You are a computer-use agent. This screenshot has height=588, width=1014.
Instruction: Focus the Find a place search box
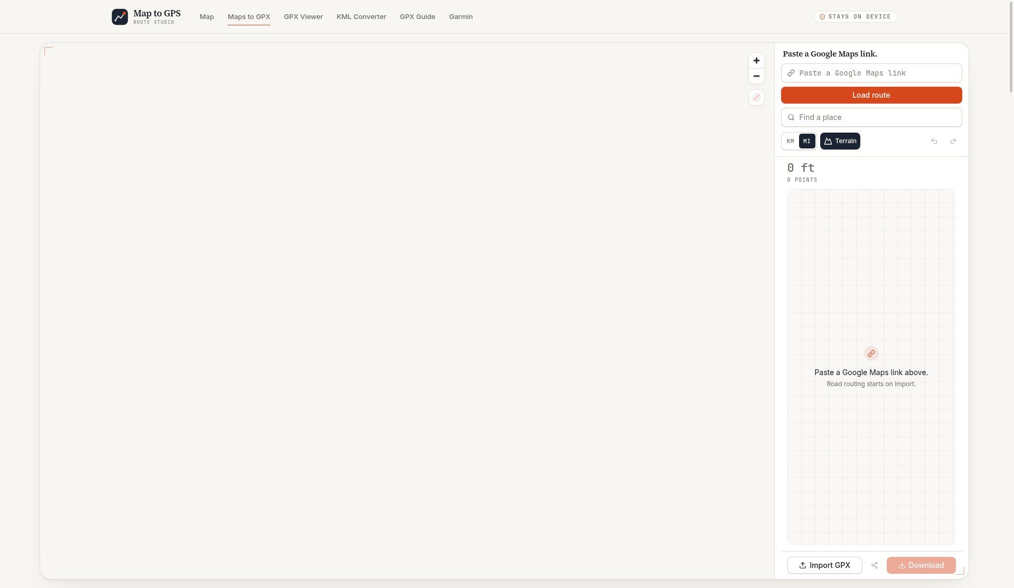point(871,117)
